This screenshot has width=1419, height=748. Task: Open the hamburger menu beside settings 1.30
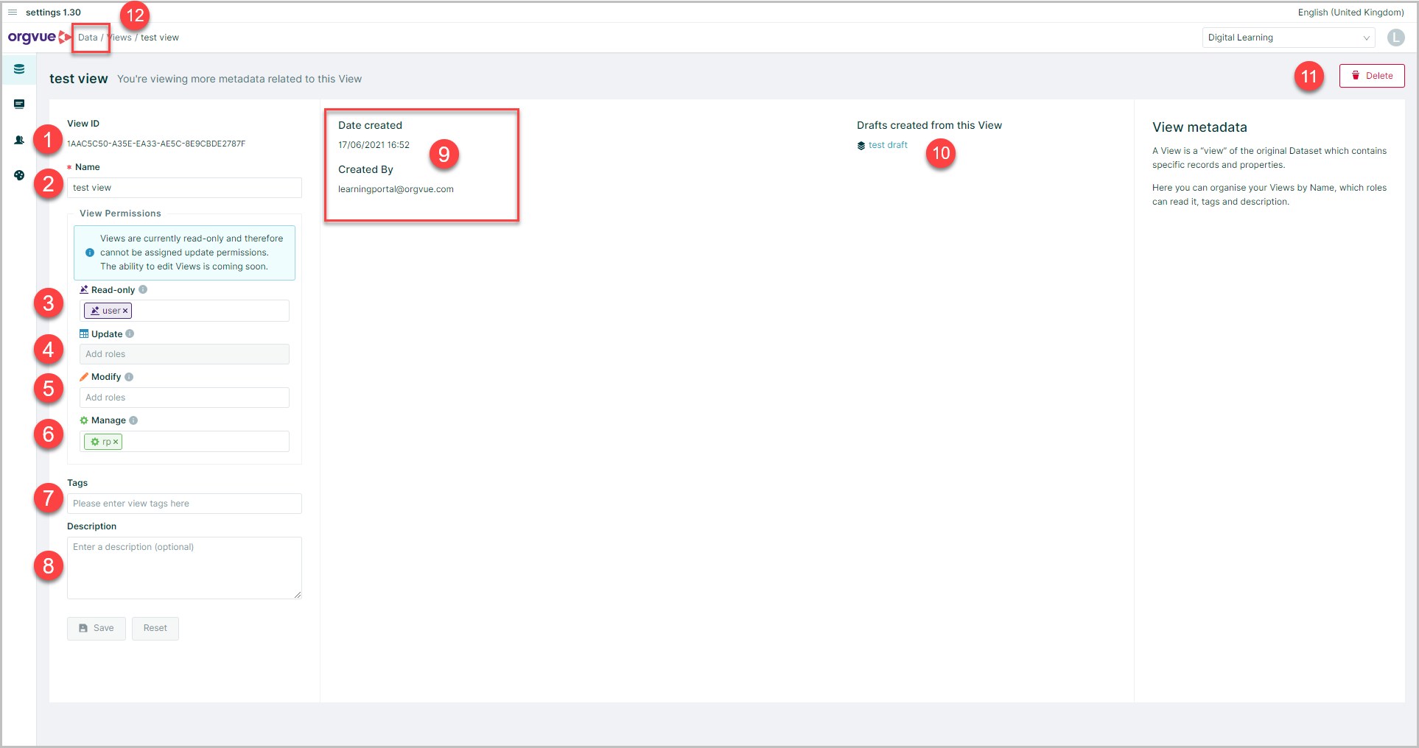pyautogui.click(x=12, y=12)
